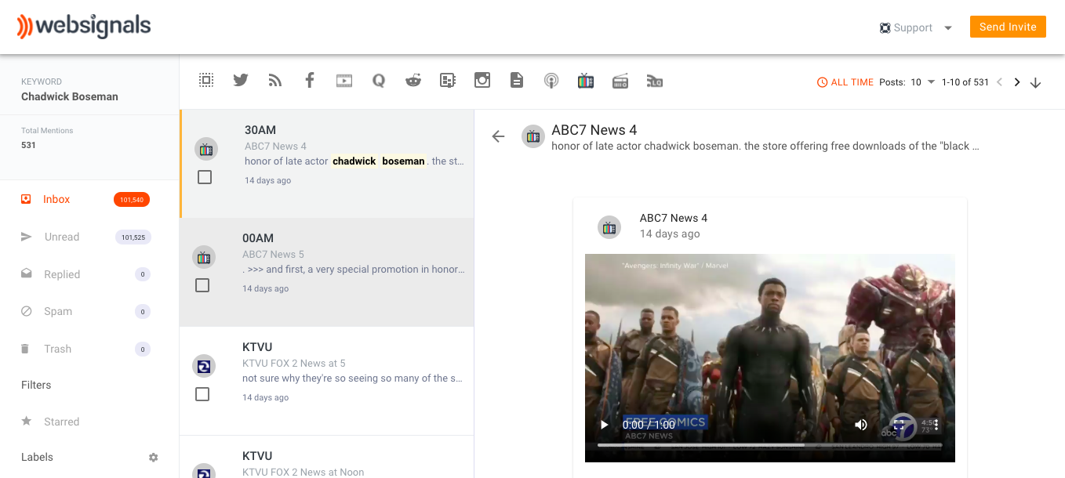Screen dimensions: 1065x478
Task: Click the Unread count badge 101,525
Action: point(133,237)
